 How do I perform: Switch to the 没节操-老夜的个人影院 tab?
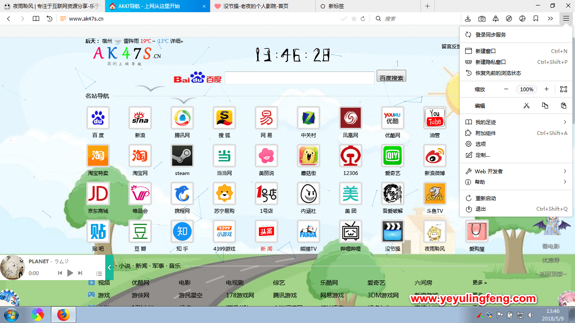coord(262,6)
